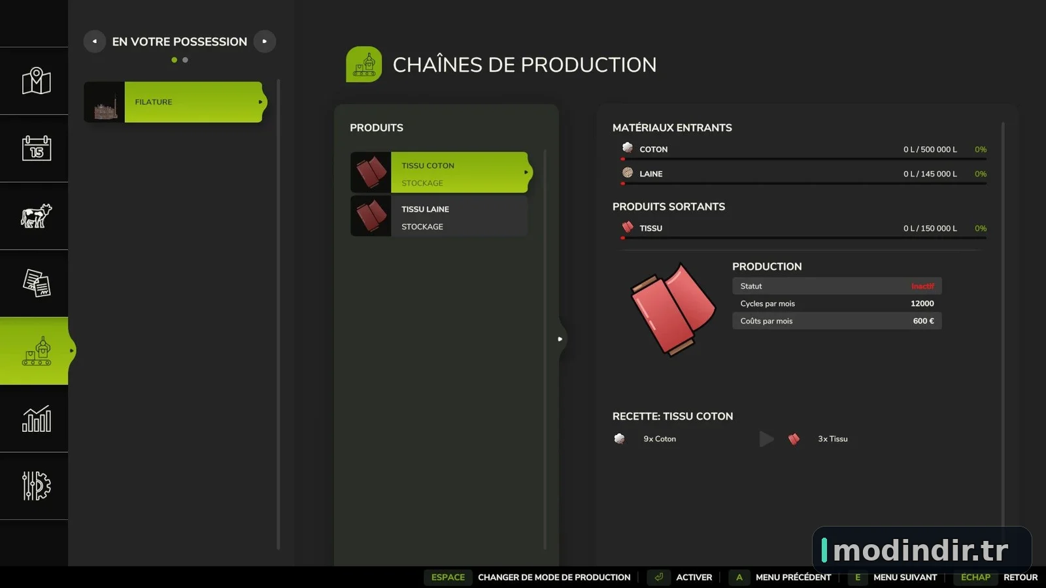Click the cotton icon beside 9x Coton
The width and height of the screenshot is (1046, 588).
tap(620, 438)
